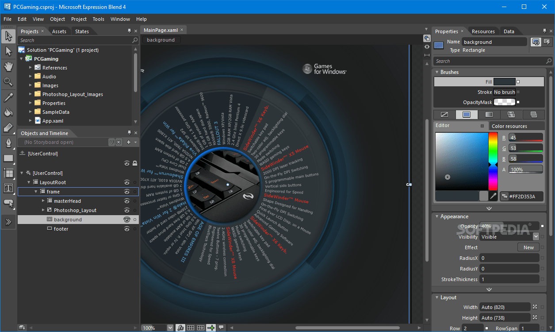Select the Gradient brush option
Screen dimensions: 555x332
coord(489,115)
